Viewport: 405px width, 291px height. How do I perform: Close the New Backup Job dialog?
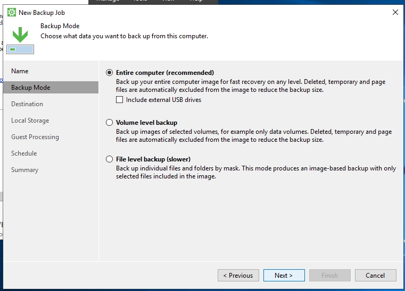pos(395,12)
